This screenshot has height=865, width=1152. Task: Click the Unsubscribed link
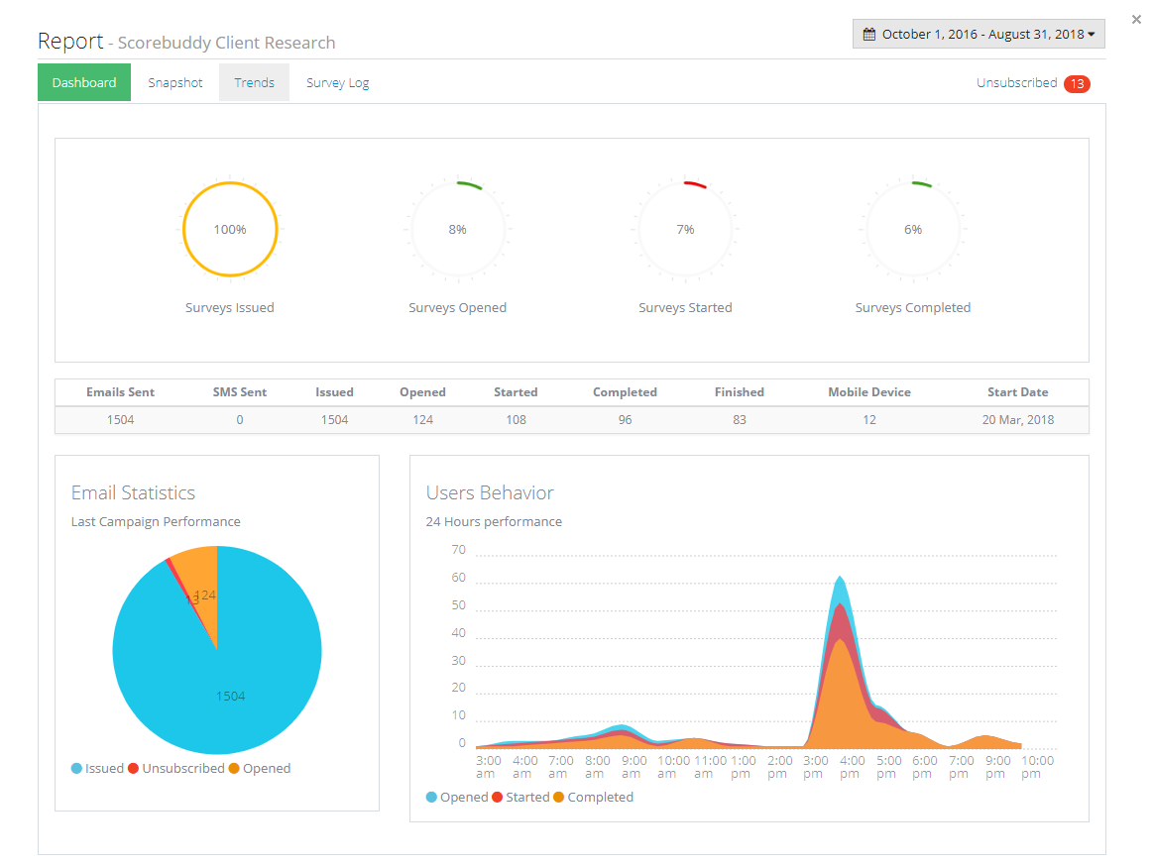pos(1016,83)
